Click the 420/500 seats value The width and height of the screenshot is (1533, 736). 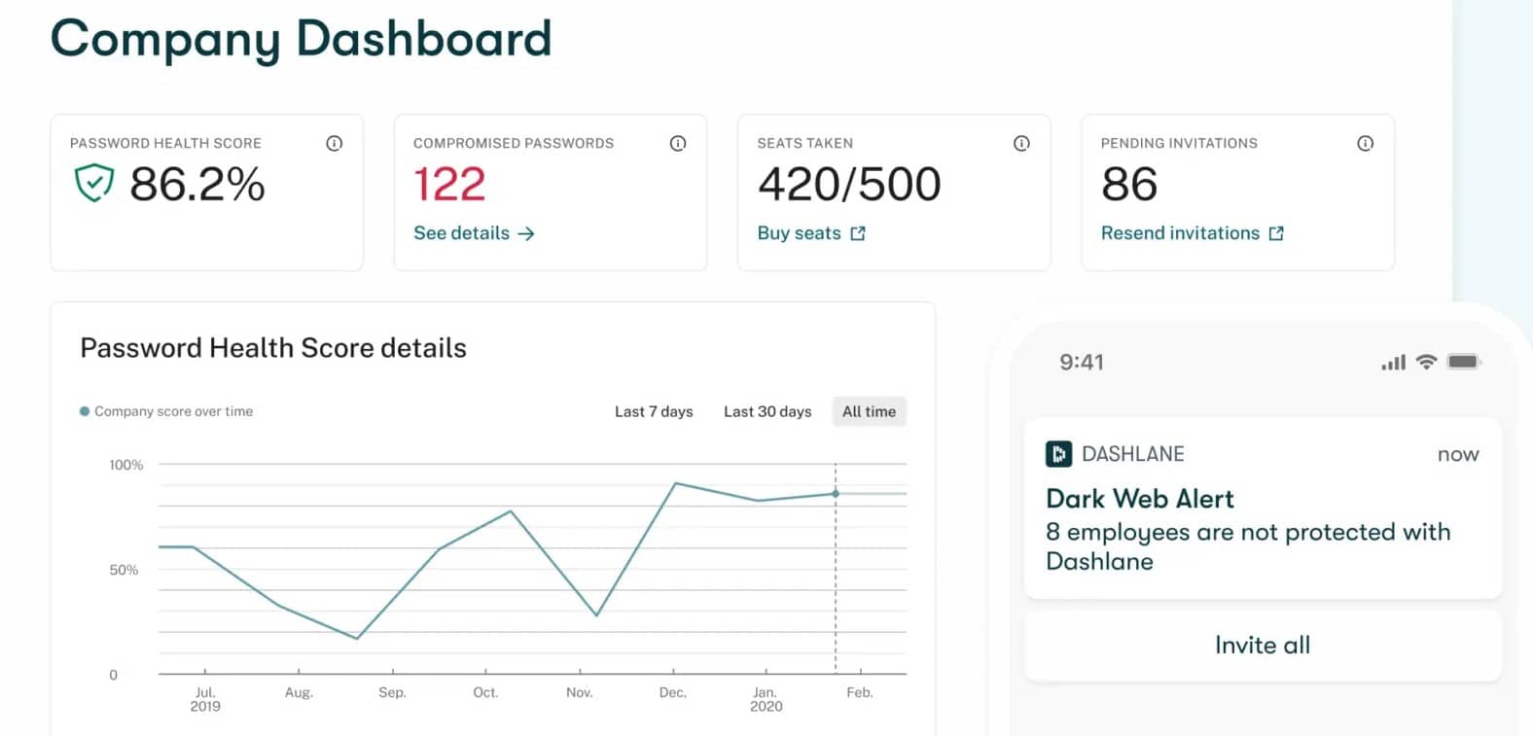pos(849,184)
